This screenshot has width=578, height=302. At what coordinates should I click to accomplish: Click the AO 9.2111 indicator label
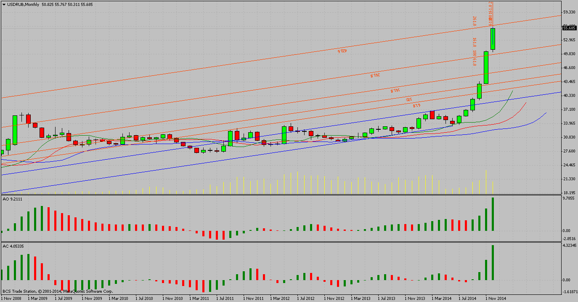[x=12, y=198]
